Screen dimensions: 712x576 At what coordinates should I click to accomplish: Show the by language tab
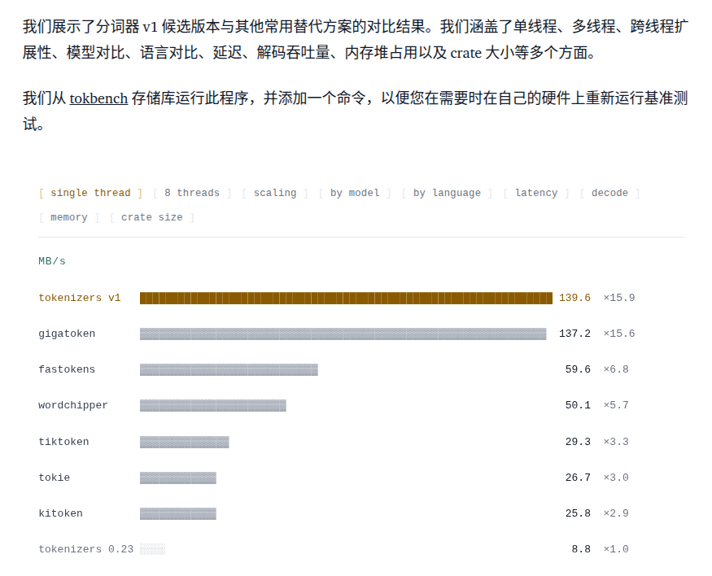click(447, 193)
